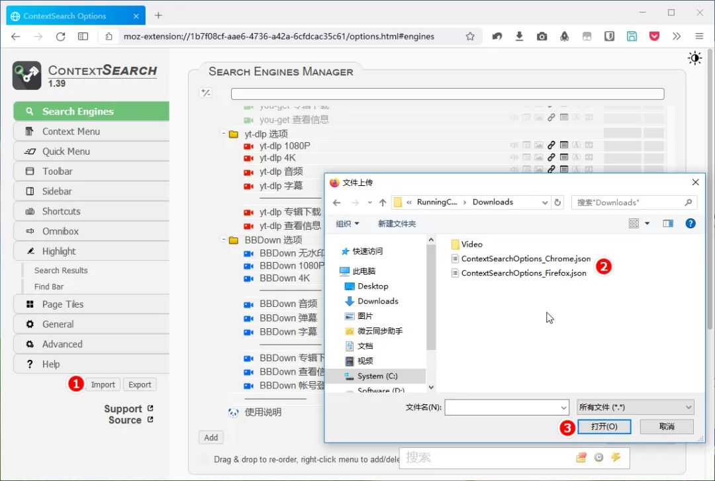715x481 pixels.
Task: Open the Context Menu settings tab
Action: click(91, 131)
